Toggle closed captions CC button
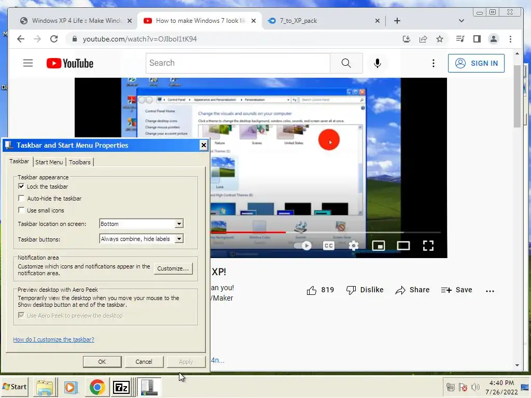This screenshot has height=398, width=531. (x=328, y=246)
